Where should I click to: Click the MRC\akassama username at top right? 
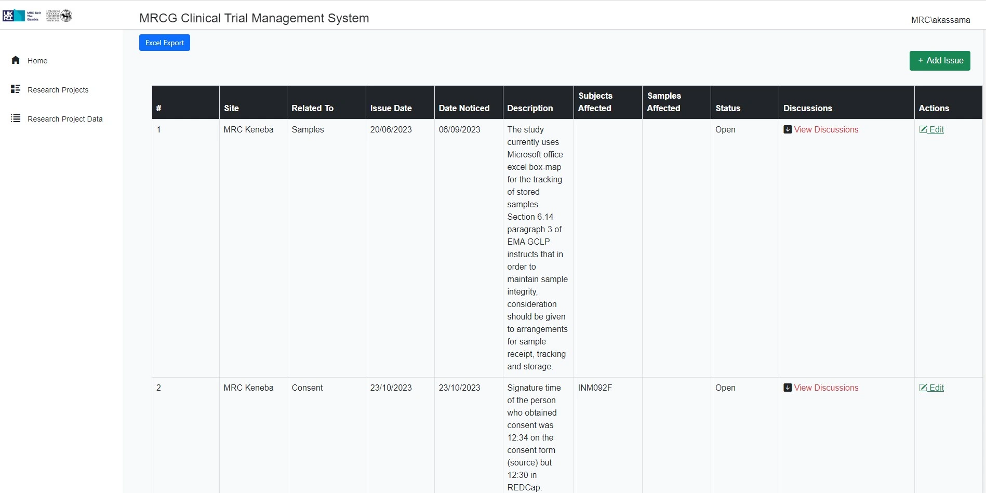click(x=940, y=20)
